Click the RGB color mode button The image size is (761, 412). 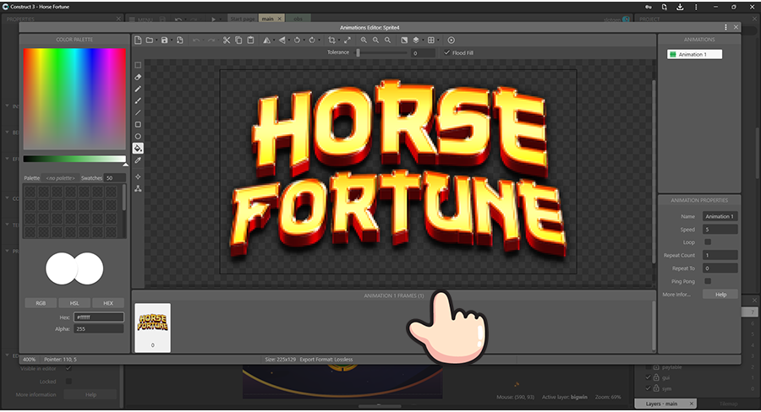[x=41, y=302]
